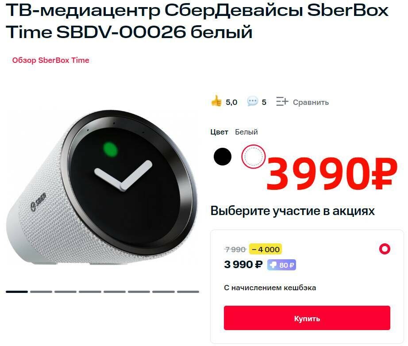This screenshot has width=408, height=346.
Task: Go to the second gallery slide indicator
Action: tap(41, 292)
